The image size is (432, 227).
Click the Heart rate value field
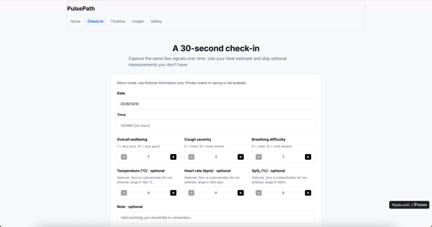[x=215, y=193]
